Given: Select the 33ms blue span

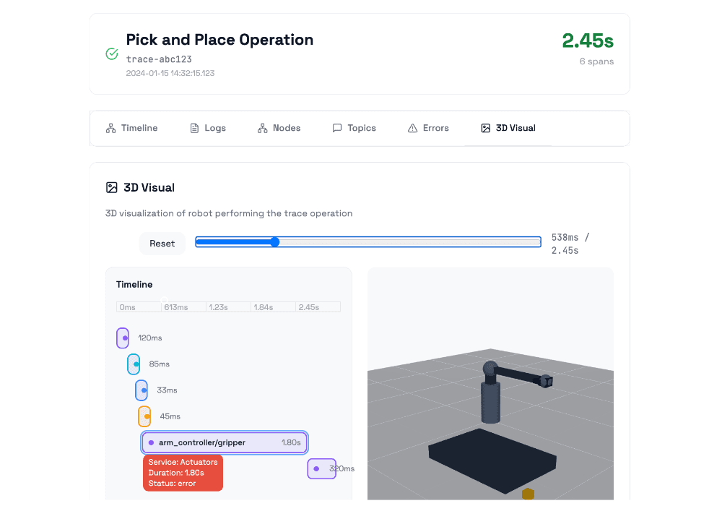Looking at the screenshot, I should (x=142, y=390).
